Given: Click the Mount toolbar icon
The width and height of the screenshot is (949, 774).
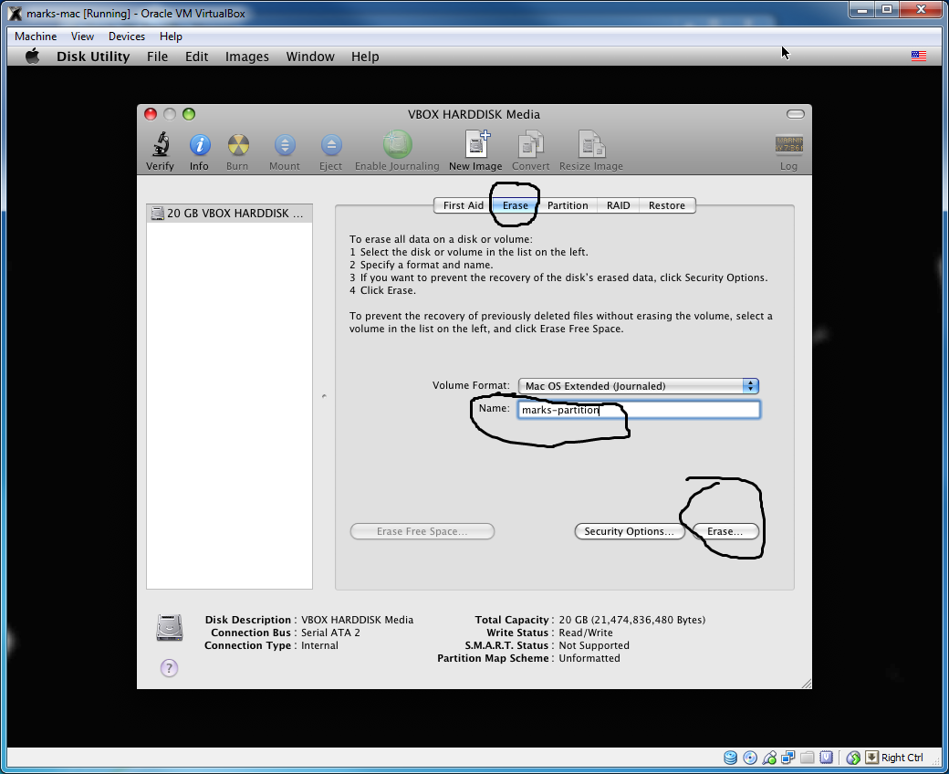Looking at the screenshot, I should point(285,145).
